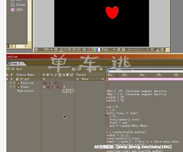This screenshot has width=183, height=152.
Task: Click the comp flowchart icon in viewer
Action: pyautogui.click(x=158, y=50)
